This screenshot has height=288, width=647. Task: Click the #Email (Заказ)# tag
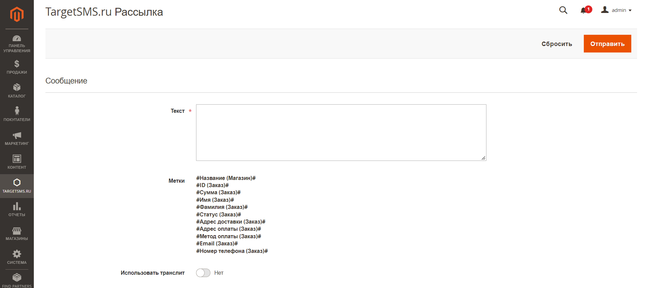(x=217, y=243)
